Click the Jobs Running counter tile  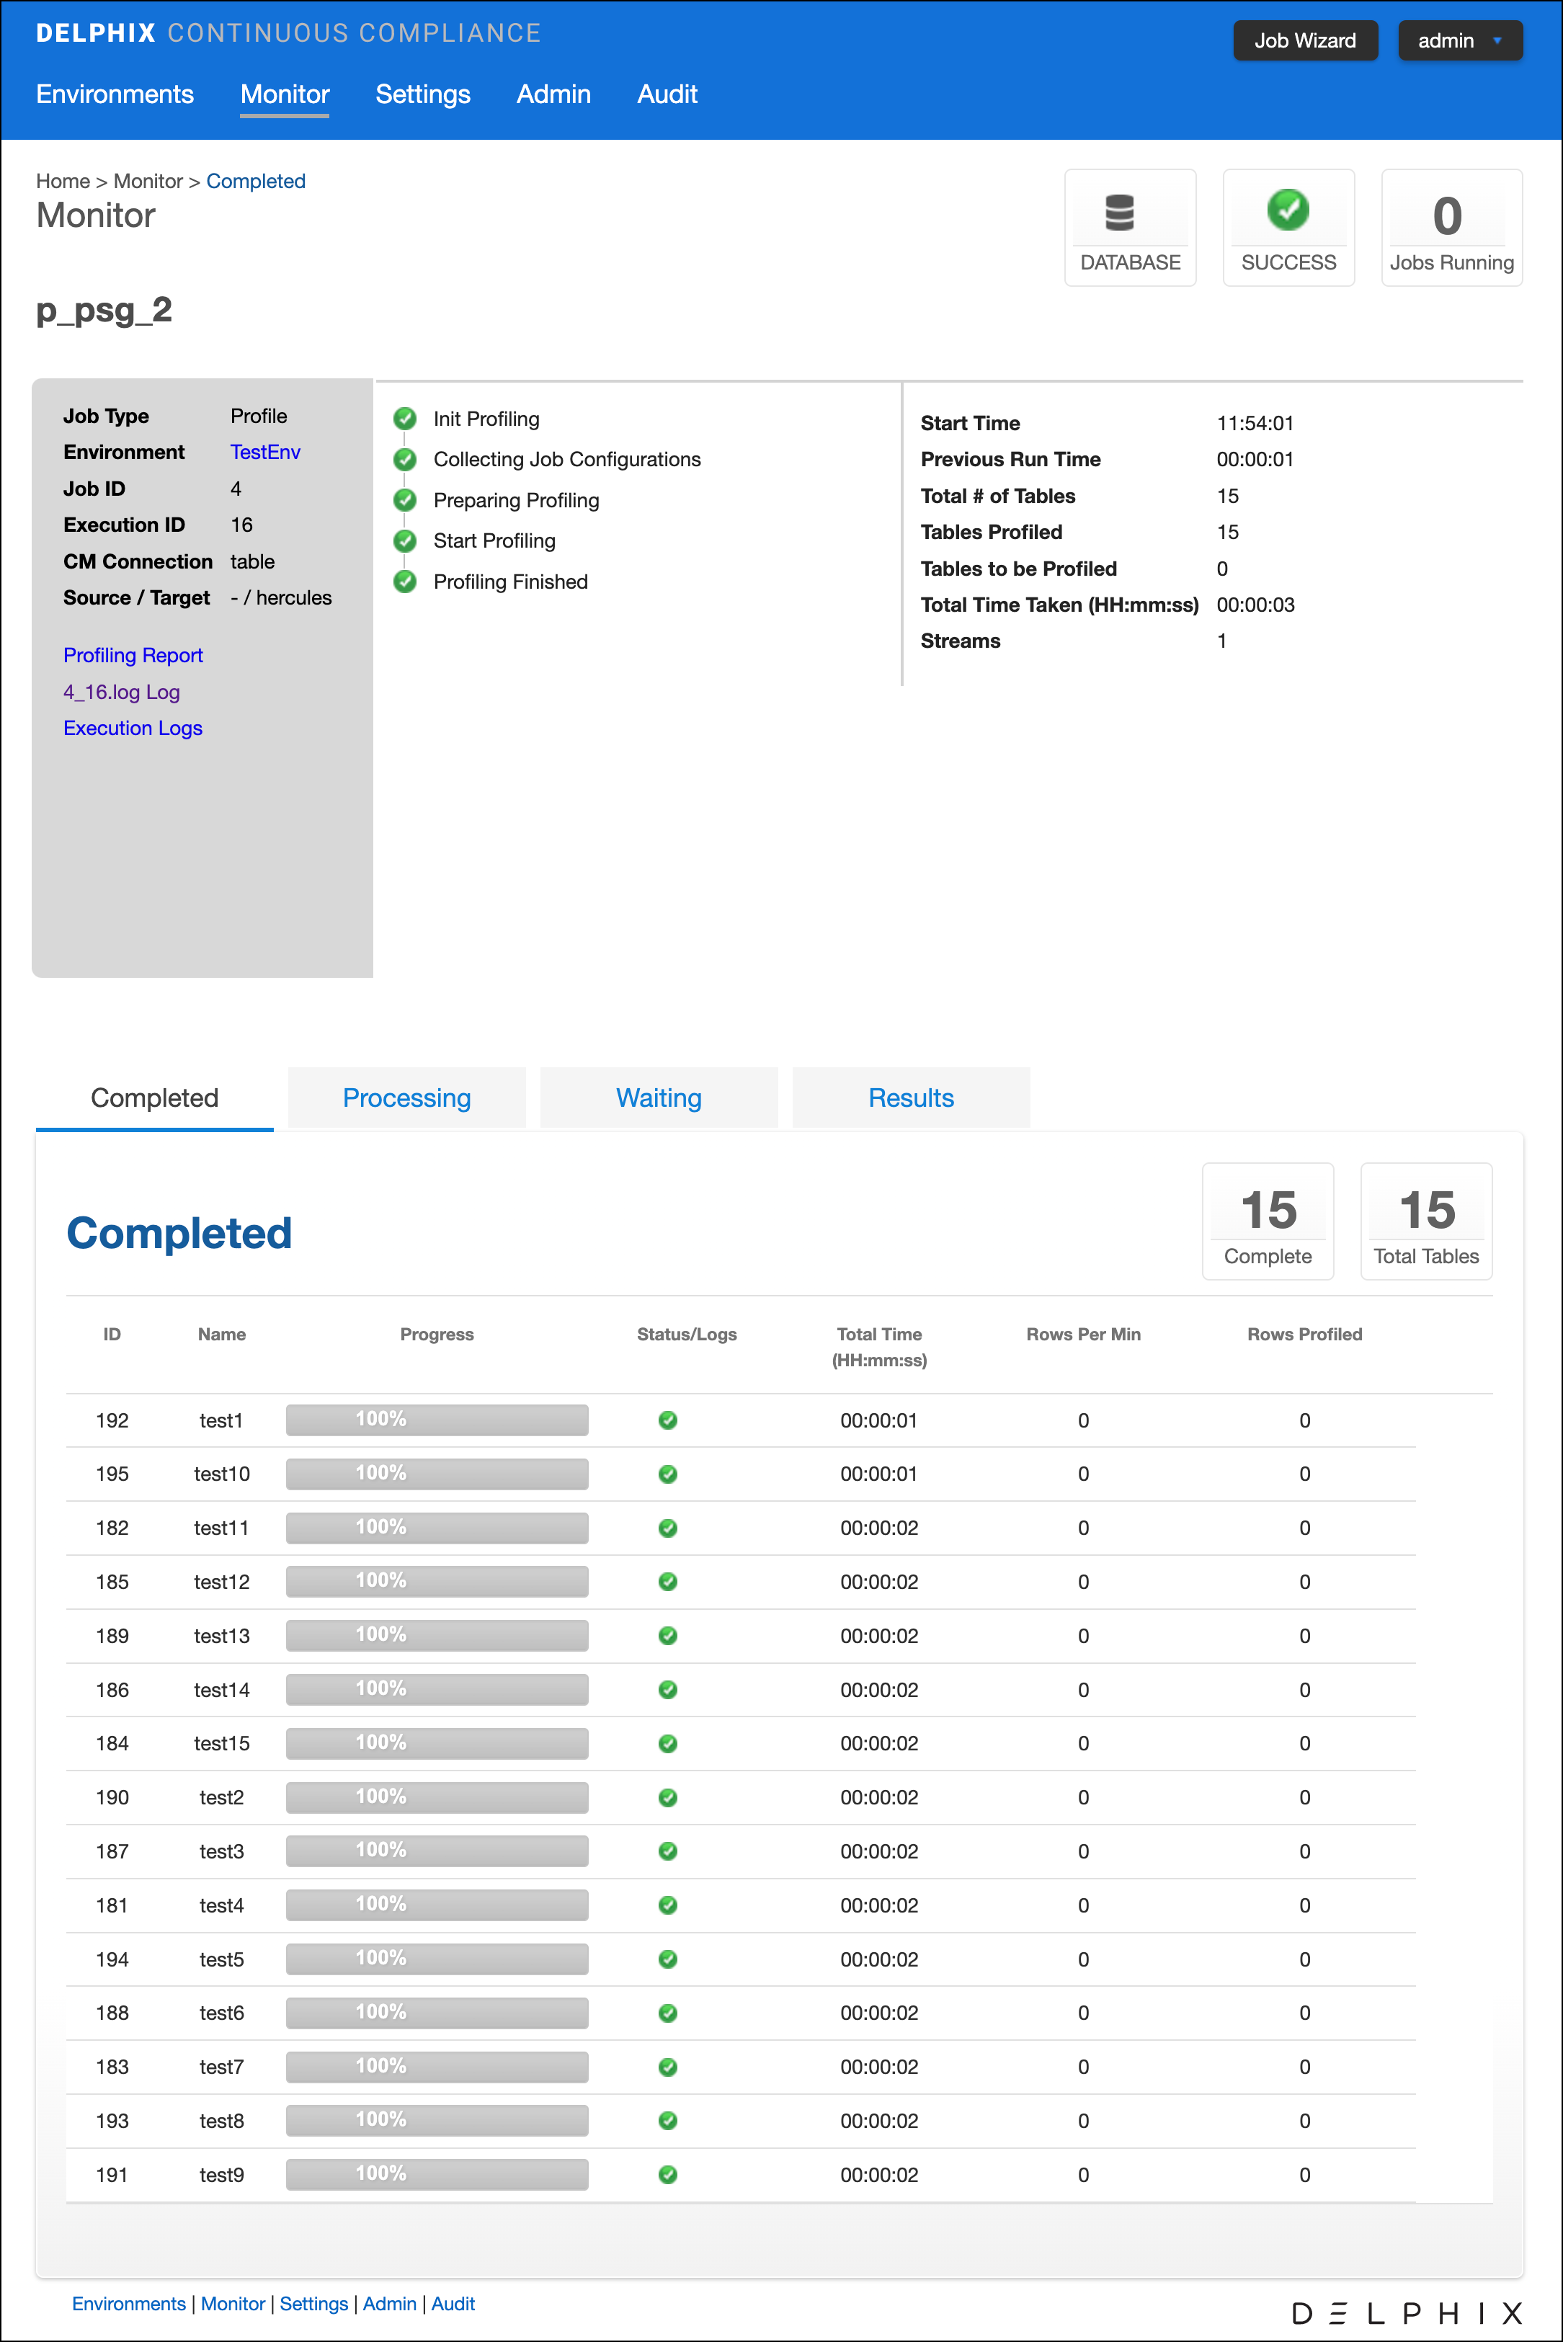1451,227
